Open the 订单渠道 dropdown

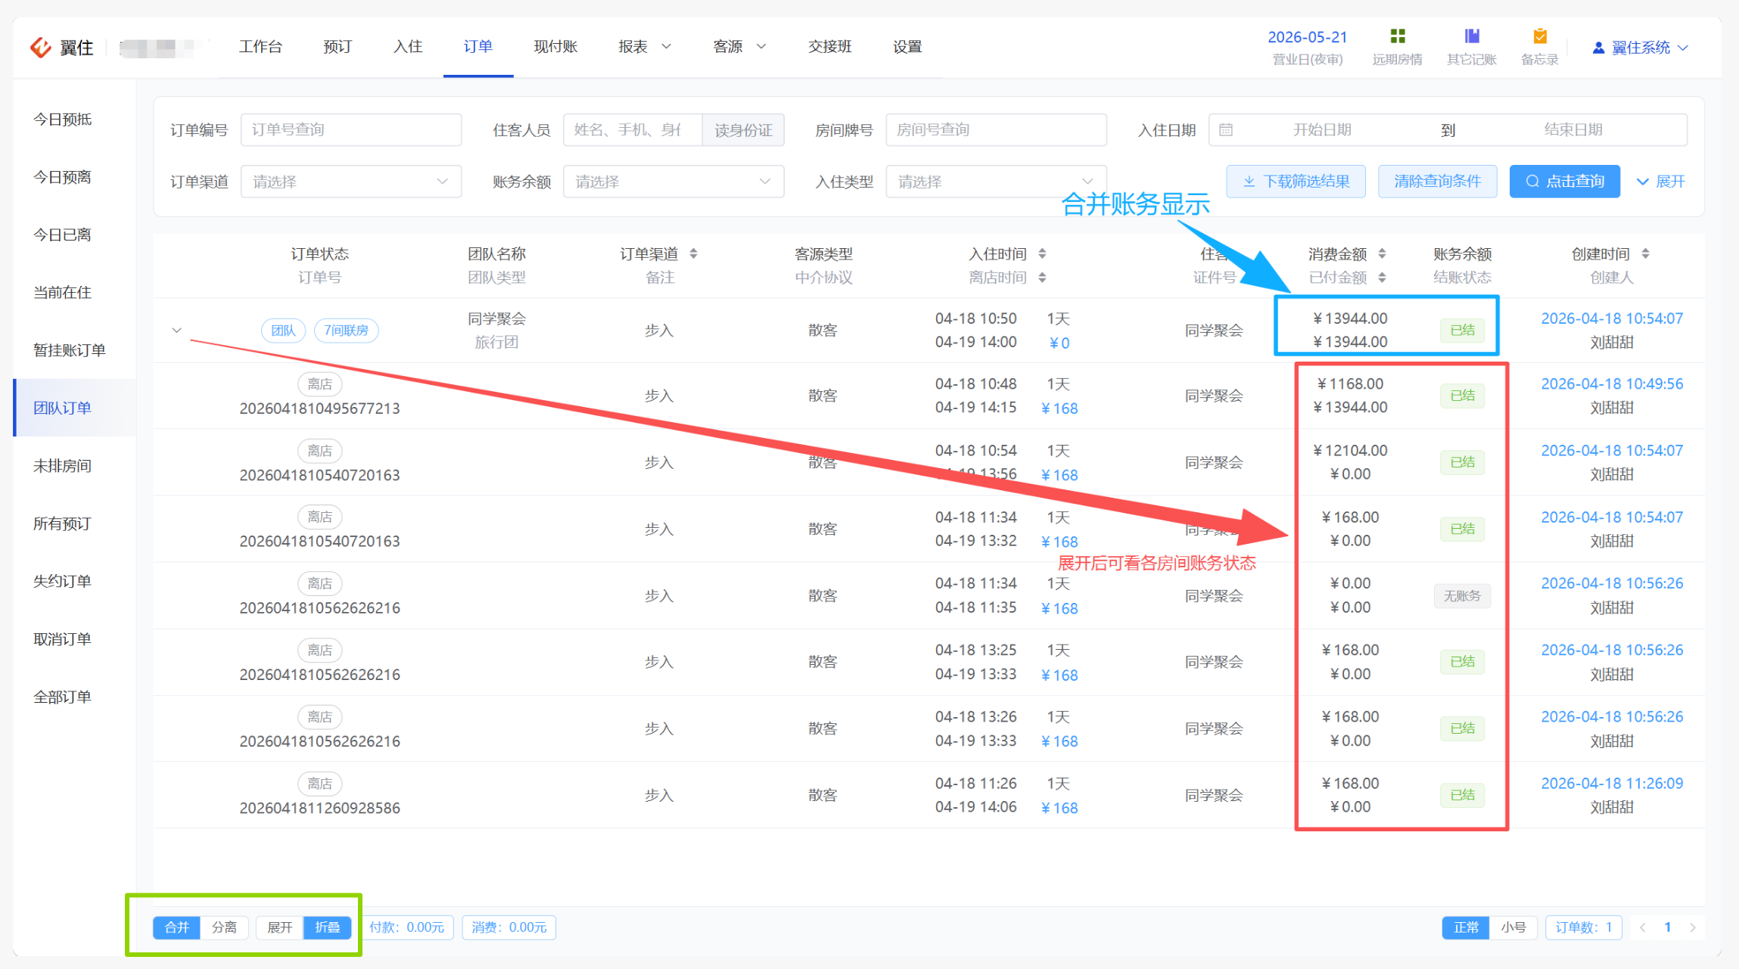[351, 182]
